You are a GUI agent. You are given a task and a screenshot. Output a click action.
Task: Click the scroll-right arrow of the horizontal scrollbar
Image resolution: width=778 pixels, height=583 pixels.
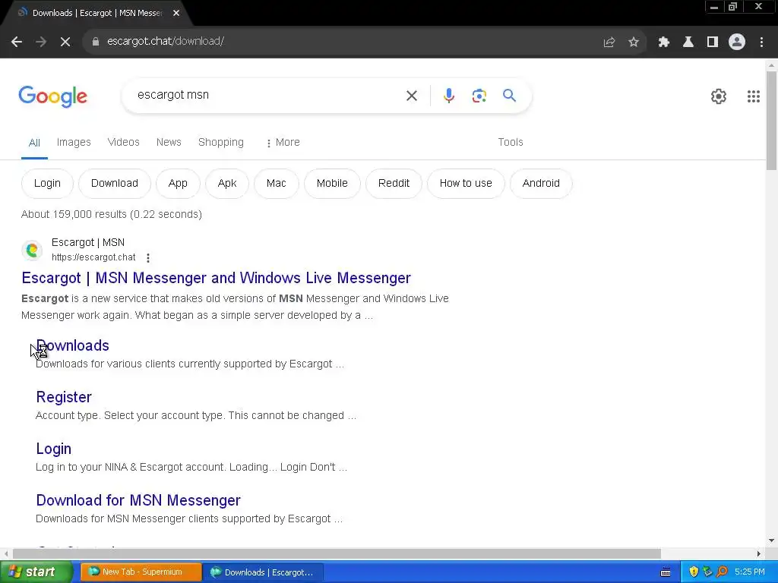click(759, 553)
